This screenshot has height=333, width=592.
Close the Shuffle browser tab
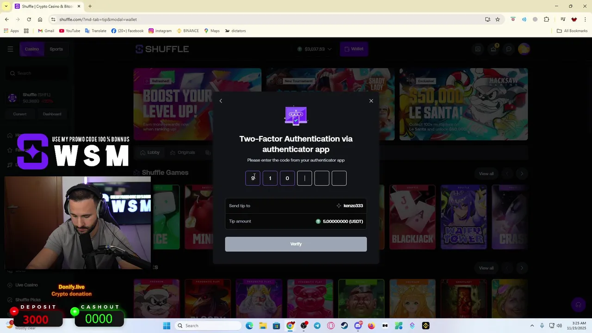click(x=79, y=6)
